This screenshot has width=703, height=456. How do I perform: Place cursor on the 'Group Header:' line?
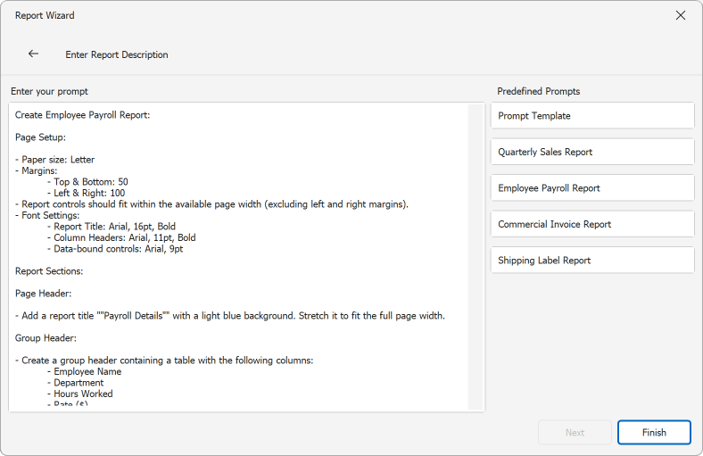coord(45,338)
